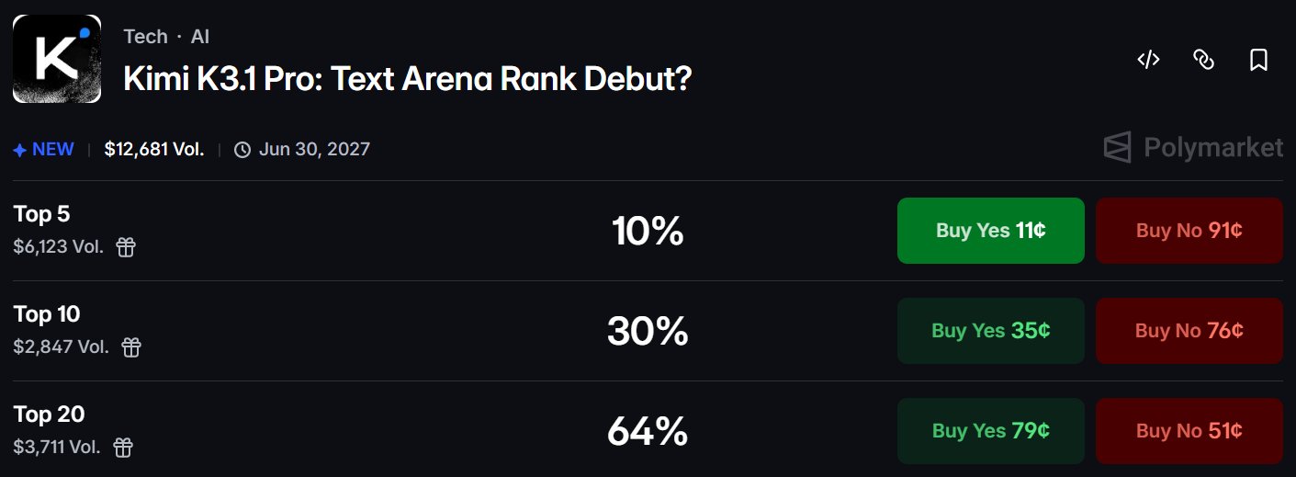
Task: Buy Yes at 79¢ for Top 20
Action: (x=991, y=431)
